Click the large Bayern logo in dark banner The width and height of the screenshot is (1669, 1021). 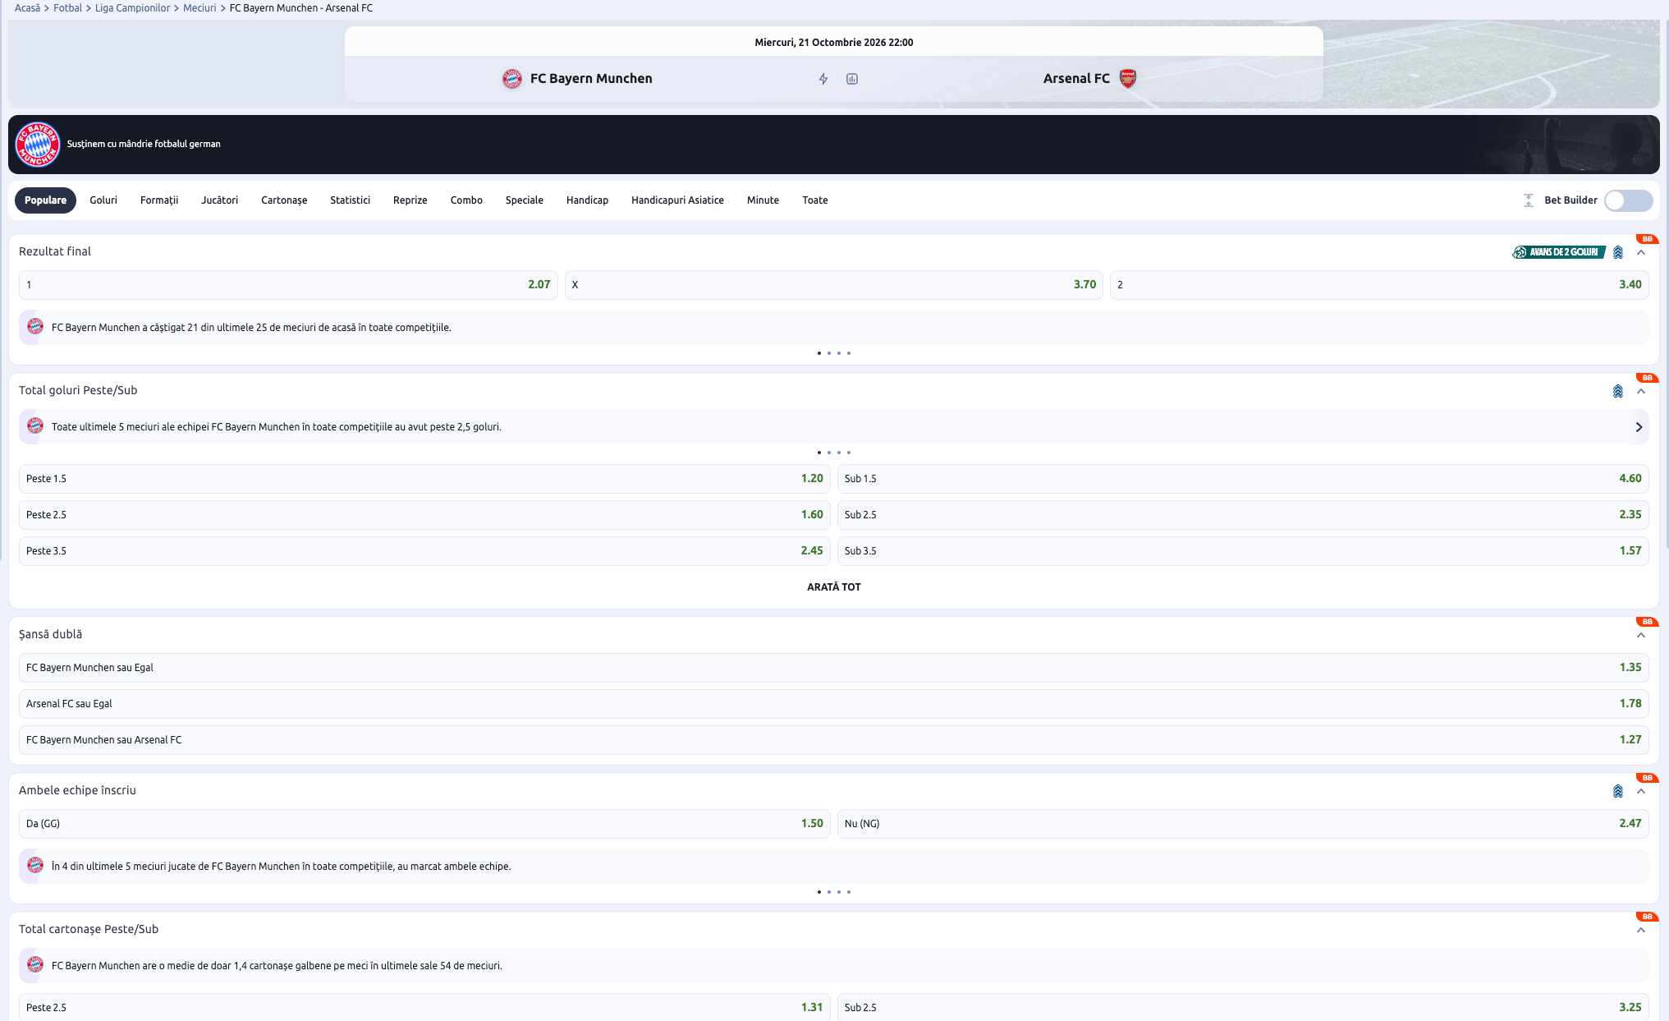pyautogui.click(x=38, y=145)
